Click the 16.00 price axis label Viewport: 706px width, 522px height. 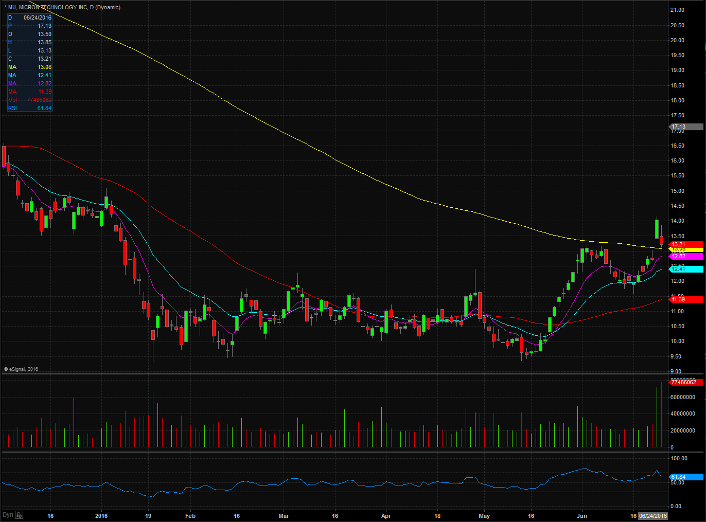(678, 160)
